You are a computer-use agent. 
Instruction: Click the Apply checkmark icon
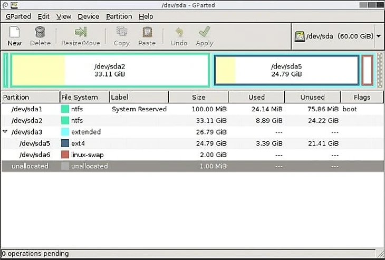(x=205, y=33)
